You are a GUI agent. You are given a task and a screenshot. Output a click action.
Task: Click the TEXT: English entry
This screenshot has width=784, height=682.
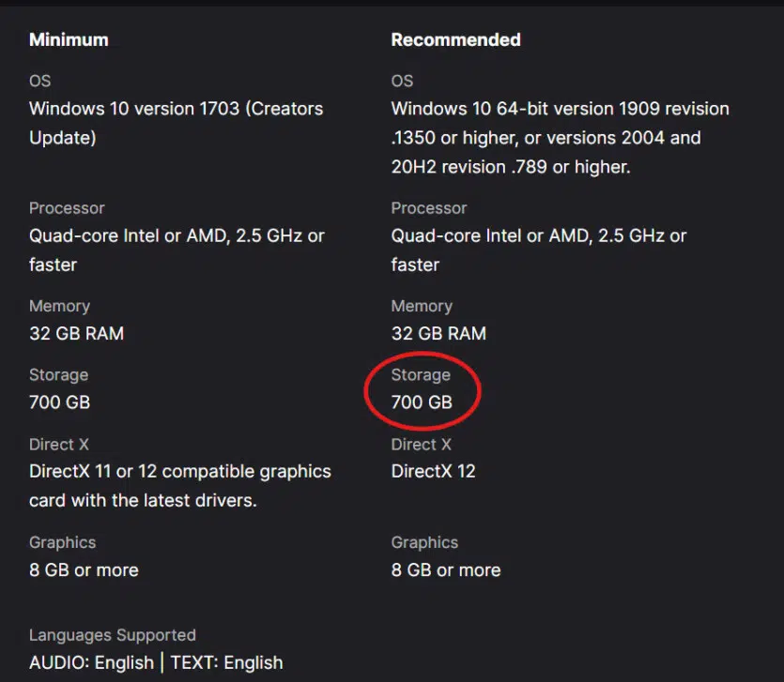pos(226,662)
